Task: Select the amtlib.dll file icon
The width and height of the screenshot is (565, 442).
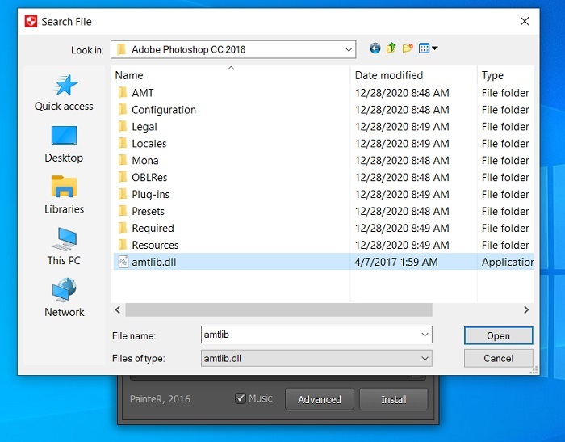Action: pyautogui.click(x=123, y=262)
